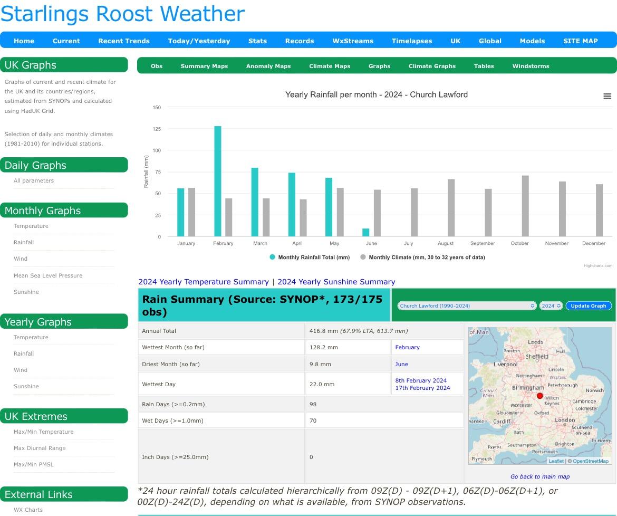This screenshot has width=617, height=516.
Task: Open WxStreams in the navigation bar
Action: tap(353, 41)
